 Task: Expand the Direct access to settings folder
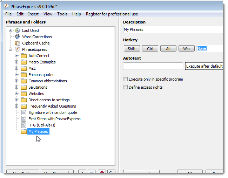pos(16,100)
